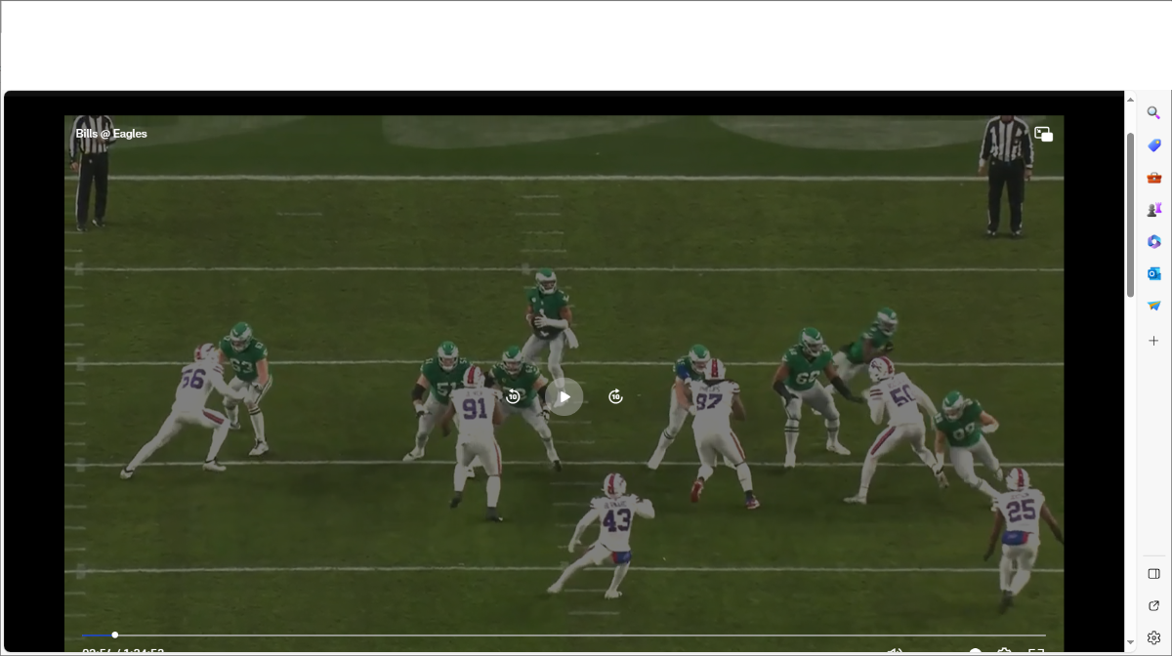Screen dimensions: 1172x656
Task: Open Games chess icon in sidebar
Action: (x=1153, y=210)
